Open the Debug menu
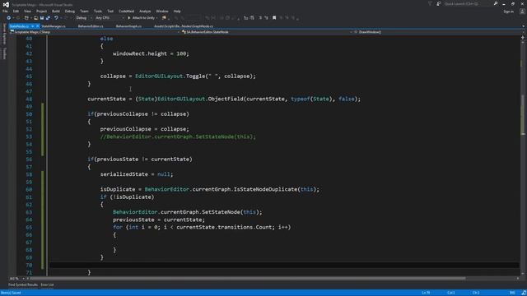The image size is (527, 296). pyautogui.click(x=69, y=12)
